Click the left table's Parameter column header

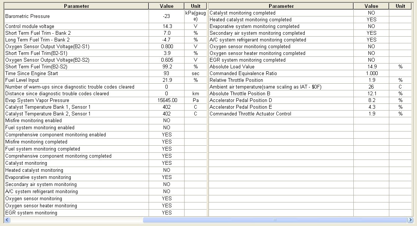[76, 6]
